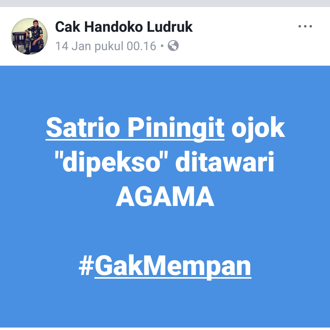This screenshot has height=330, width=330.
Task: Open the post timestamp 14 Jan pukul 00.16
Action: (106, 46)
